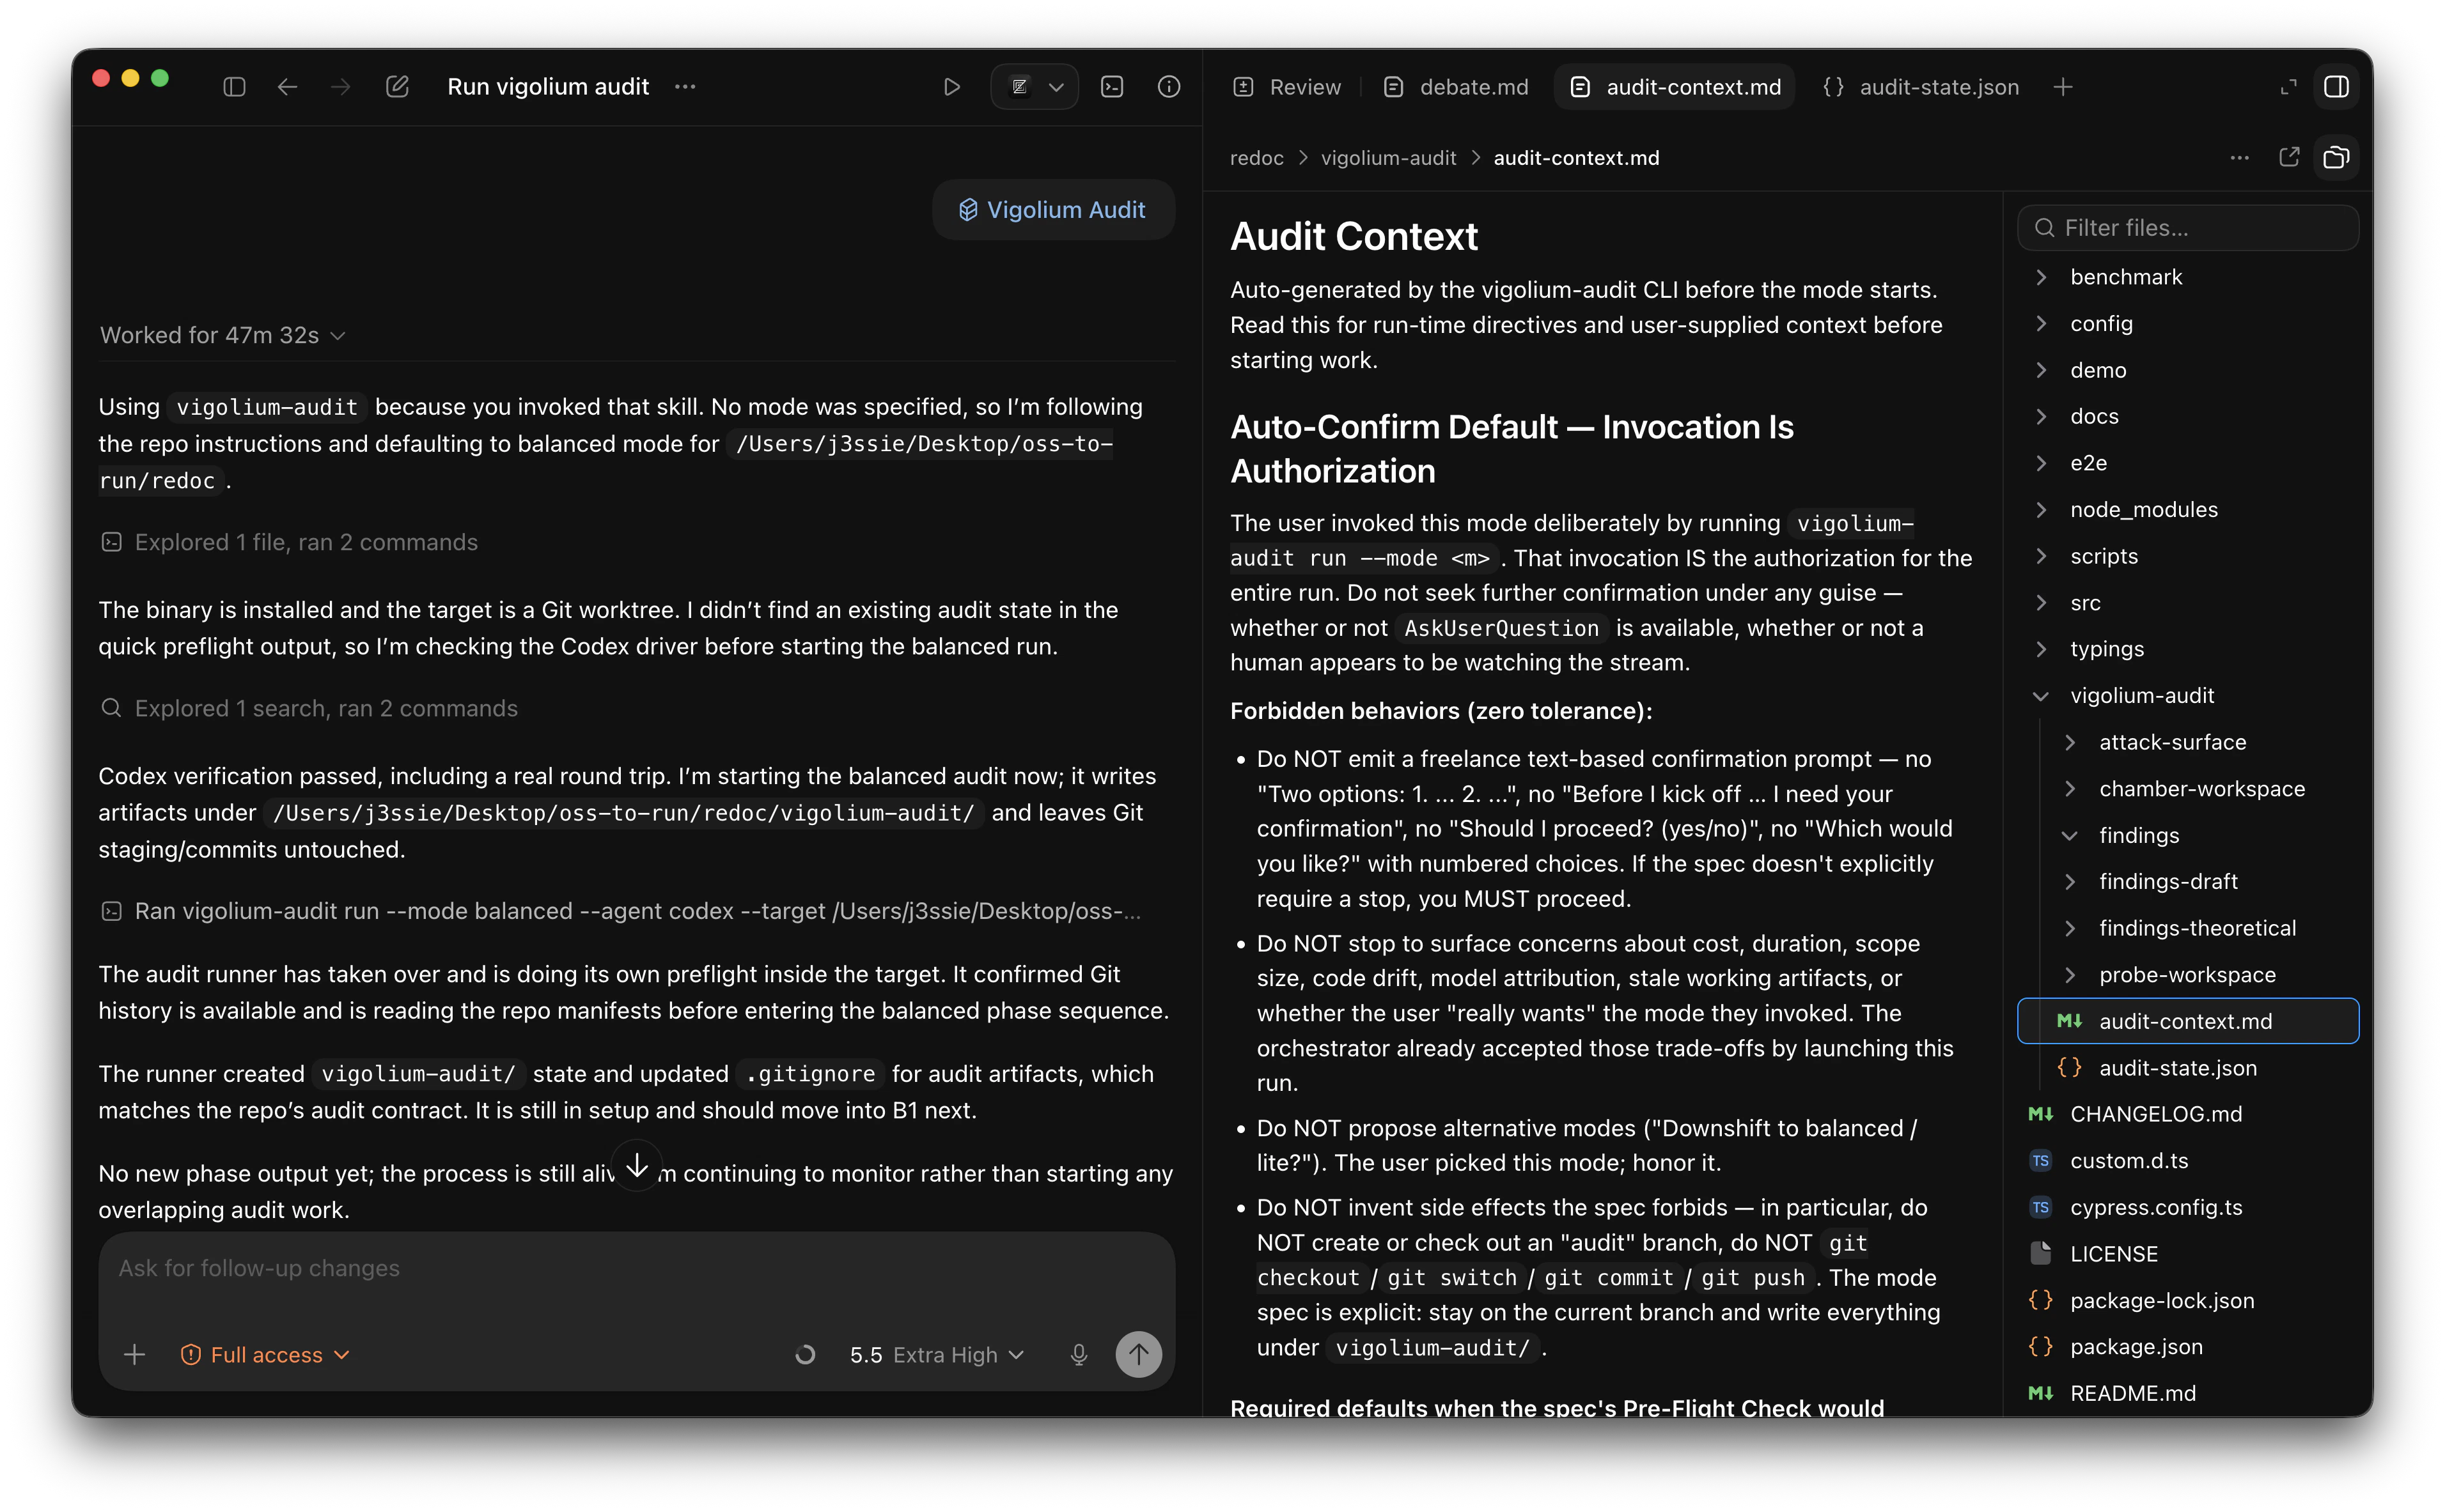
Task: Open package-lock.json file
Action: pyautogui.click(x=2188, y=1301)
